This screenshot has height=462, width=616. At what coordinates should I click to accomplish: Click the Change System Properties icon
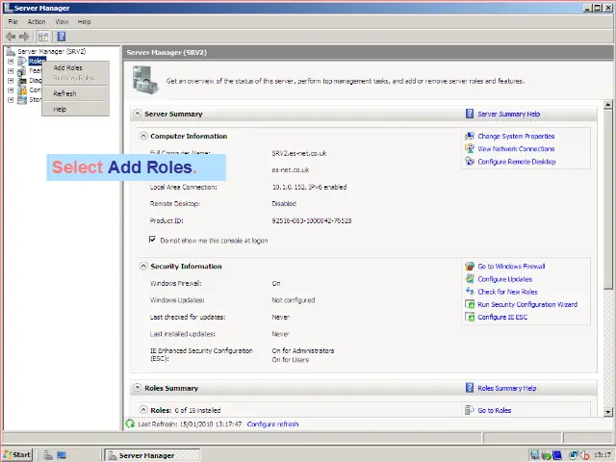[470, 136]
